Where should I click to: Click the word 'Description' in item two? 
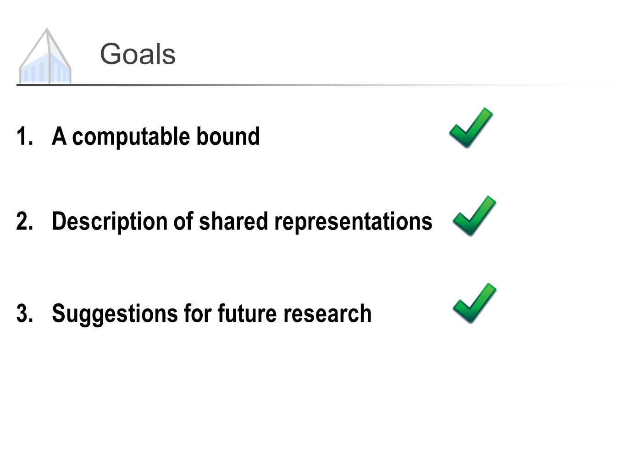click(110, 222)
